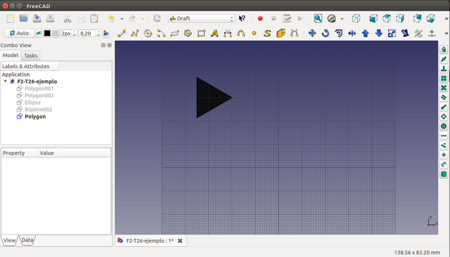The width and height of the screenshot is (450, 257).
Task: Toggle the snap to grid button
Action: point(443,78)
